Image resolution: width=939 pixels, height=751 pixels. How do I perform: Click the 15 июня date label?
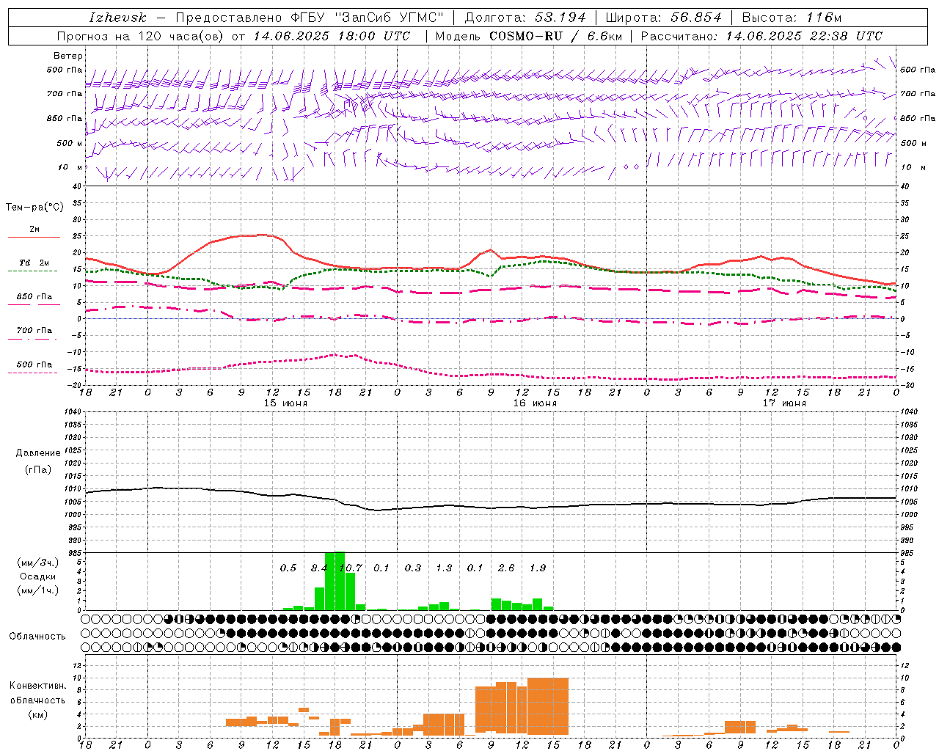tap(285, 403)
